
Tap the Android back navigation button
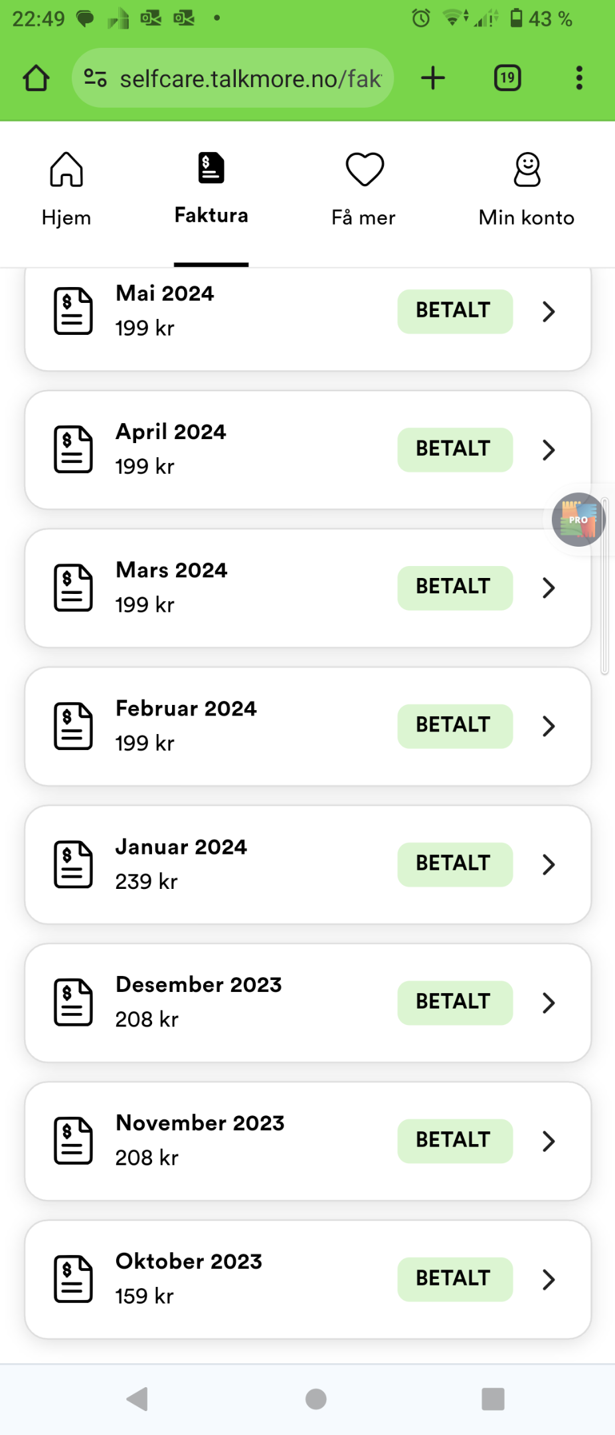pos(137,1398)
